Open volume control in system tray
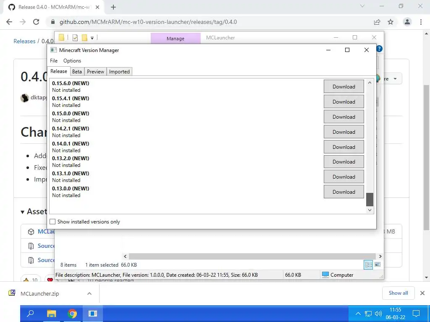 pyautogui.click(x=378, y=314)
